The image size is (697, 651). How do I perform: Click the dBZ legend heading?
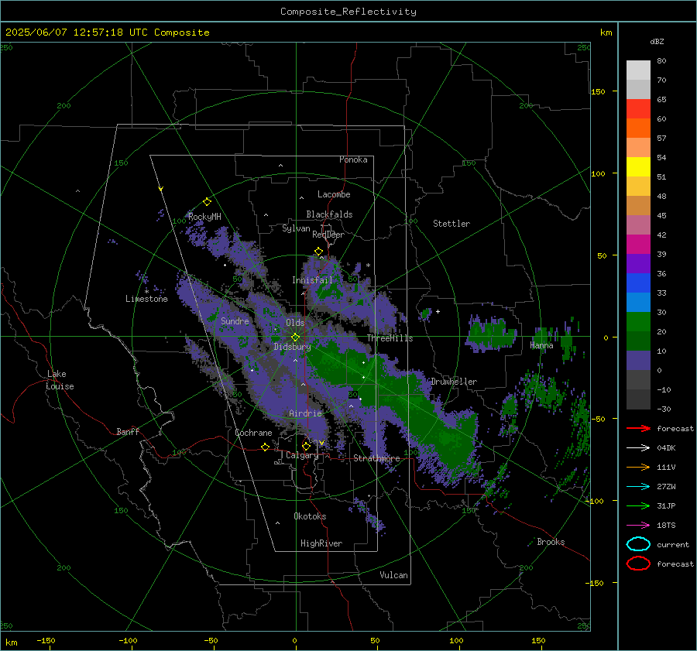click(657, 42)
